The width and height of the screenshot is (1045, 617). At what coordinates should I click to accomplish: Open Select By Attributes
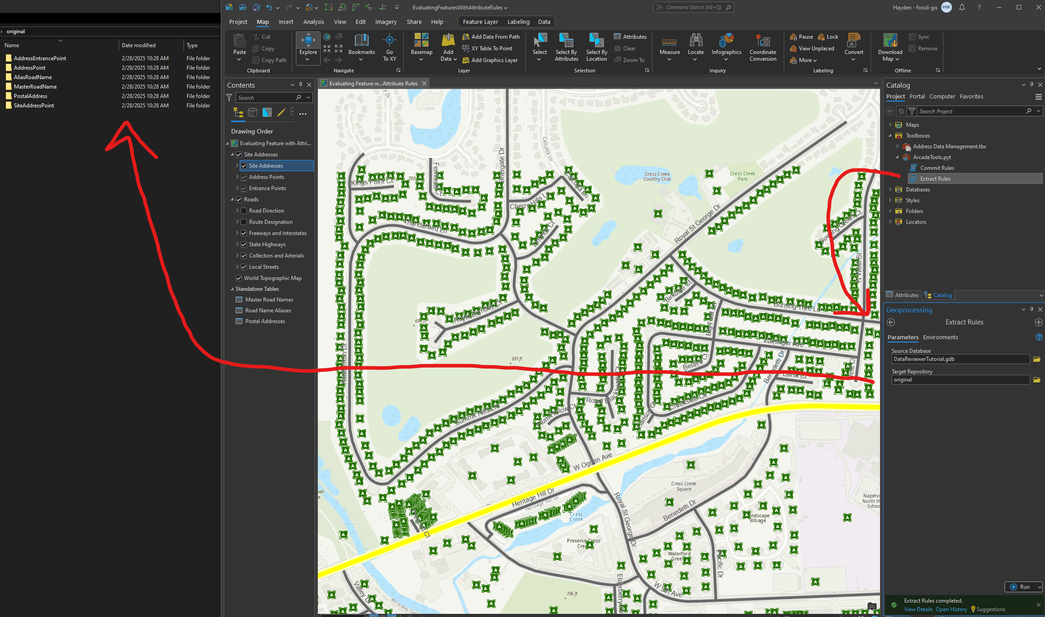(566, 47)
